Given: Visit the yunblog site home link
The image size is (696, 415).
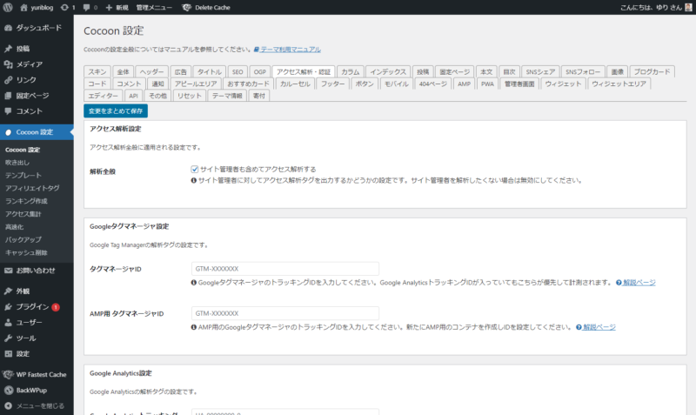Looking at the screenshot, I should pyautogui.click(x=37, y=8).
